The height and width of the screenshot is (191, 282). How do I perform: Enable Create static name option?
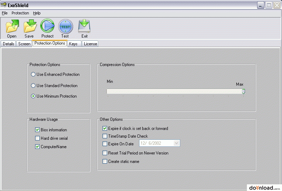pos(105,161)
